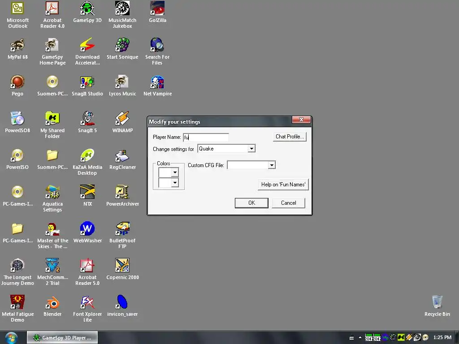Open the Custom CFG File dropdown
Viewport: 459px width, 344px height.
pyautogui.click(x=272, y=165)
